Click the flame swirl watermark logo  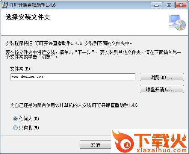point(122,141)
